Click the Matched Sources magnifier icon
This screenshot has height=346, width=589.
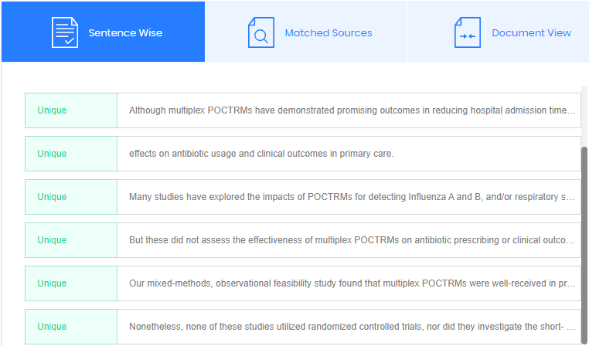pos(260,32)
